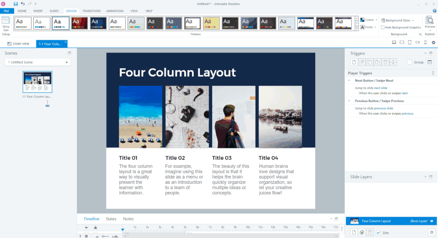
Task: Open layer properties gear in Slide Layers
Action: (431, 232)
